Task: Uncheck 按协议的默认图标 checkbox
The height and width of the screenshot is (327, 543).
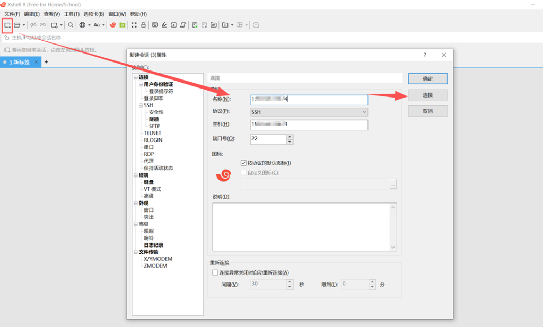Action: point(244,163)
